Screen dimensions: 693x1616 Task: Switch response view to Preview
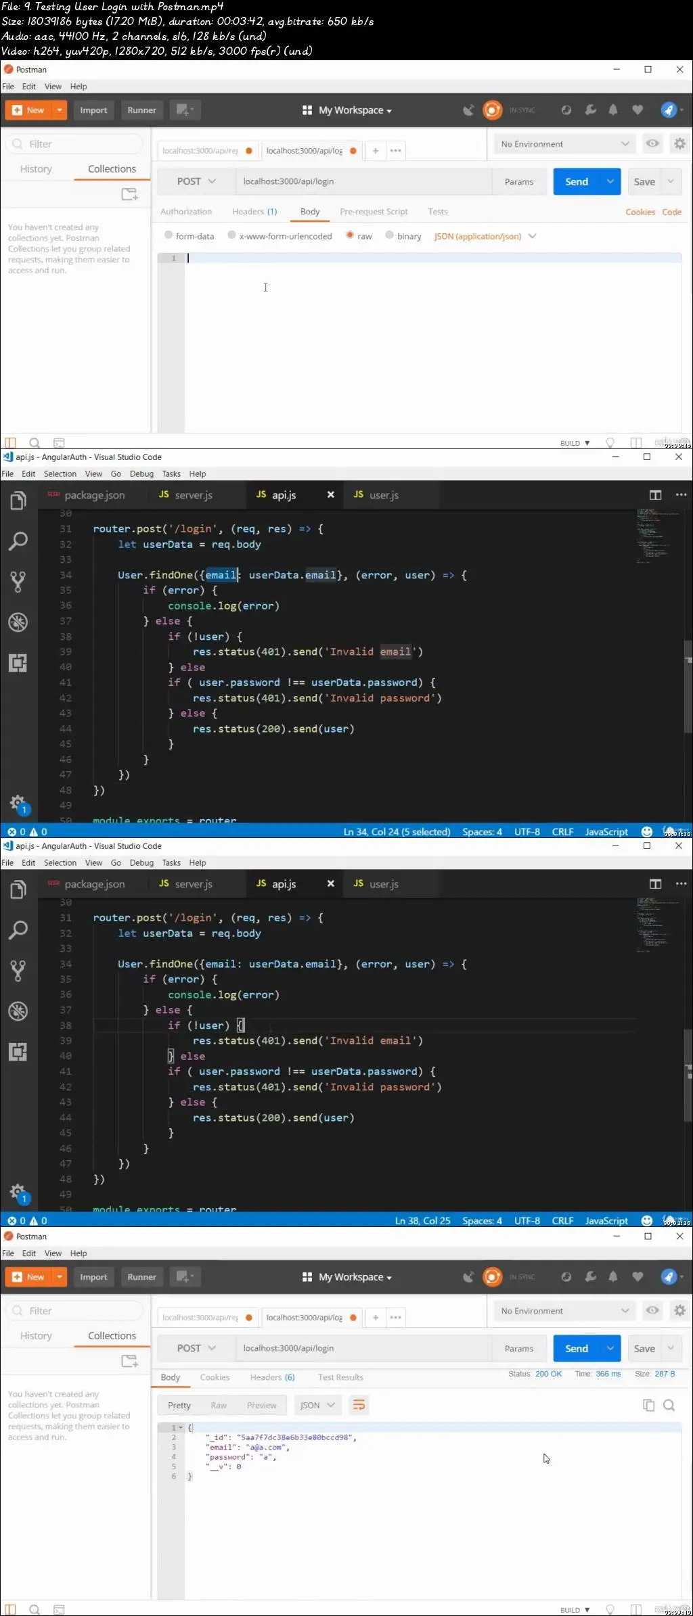pyautogui.click(x=262, y=1405)
